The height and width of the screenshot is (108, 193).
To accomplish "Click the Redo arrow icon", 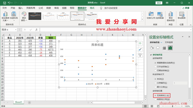I will pos(15,3).
